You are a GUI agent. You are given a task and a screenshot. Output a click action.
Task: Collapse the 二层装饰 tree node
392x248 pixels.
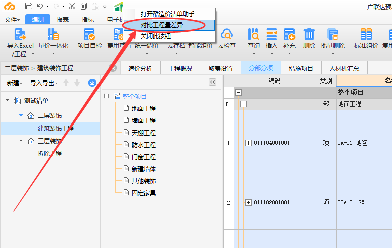pyautogui.click(x=21, y=116)
